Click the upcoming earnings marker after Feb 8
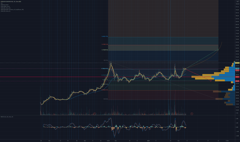This screenshot has width=240, height=142. coord(192,114)
